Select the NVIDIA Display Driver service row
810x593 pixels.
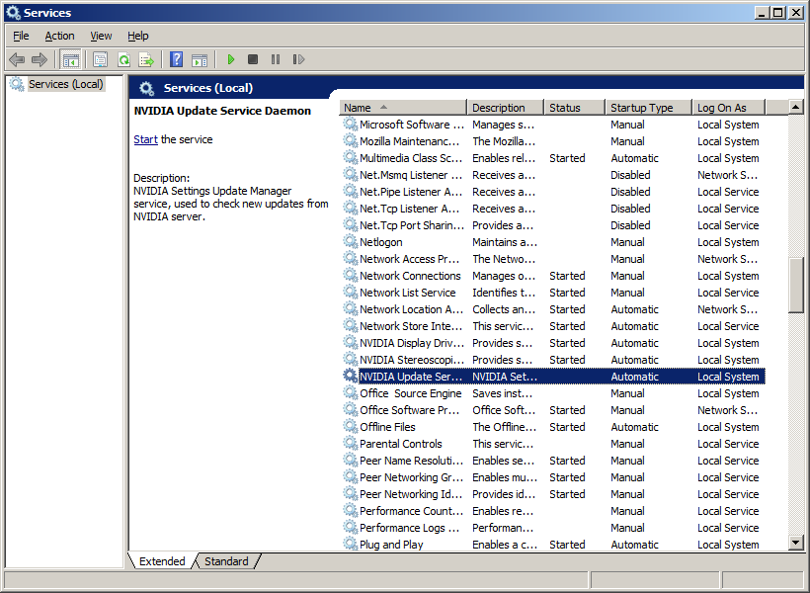coord(553,343)
